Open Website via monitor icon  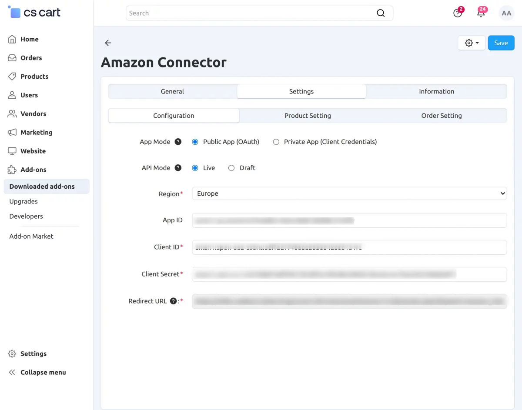click(x=12, y=151)
